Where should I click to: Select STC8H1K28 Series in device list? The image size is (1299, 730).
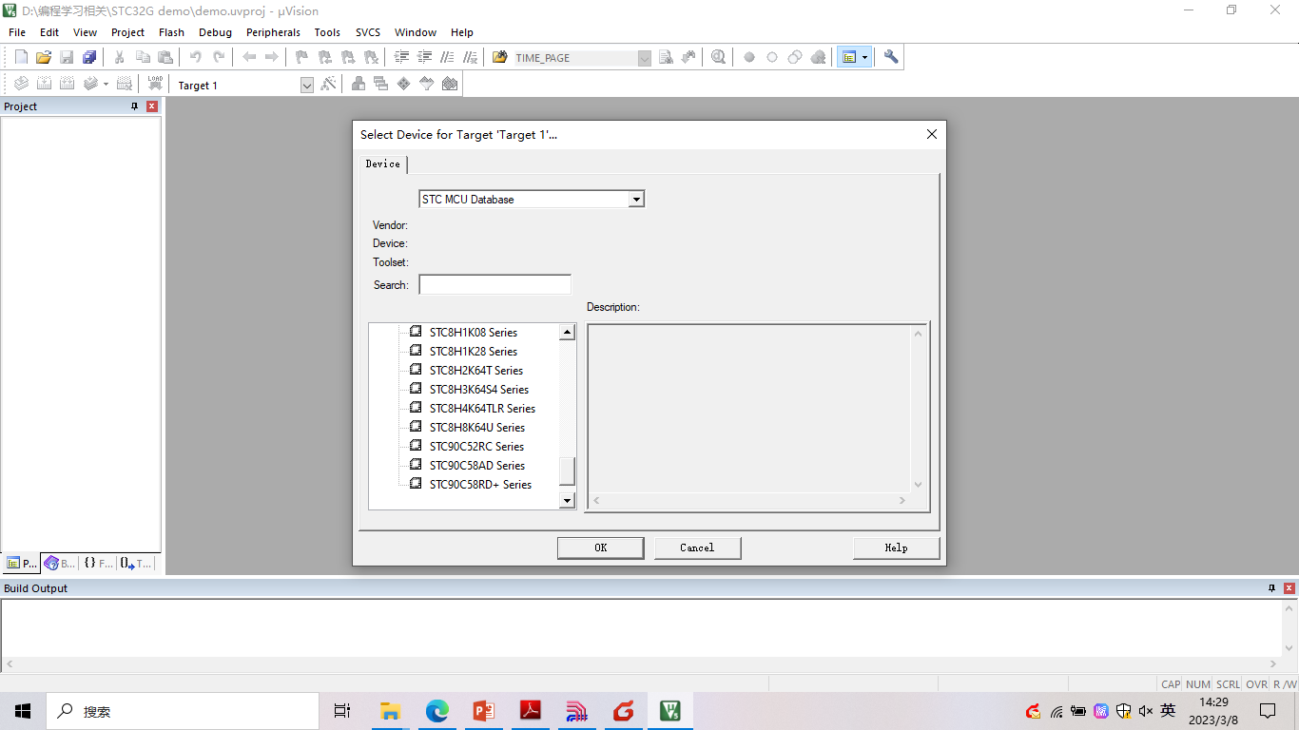[474, 351]
